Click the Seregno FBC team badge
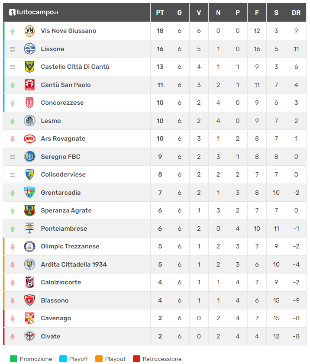The height and width of the screenshot is (364, 310). 29,157
